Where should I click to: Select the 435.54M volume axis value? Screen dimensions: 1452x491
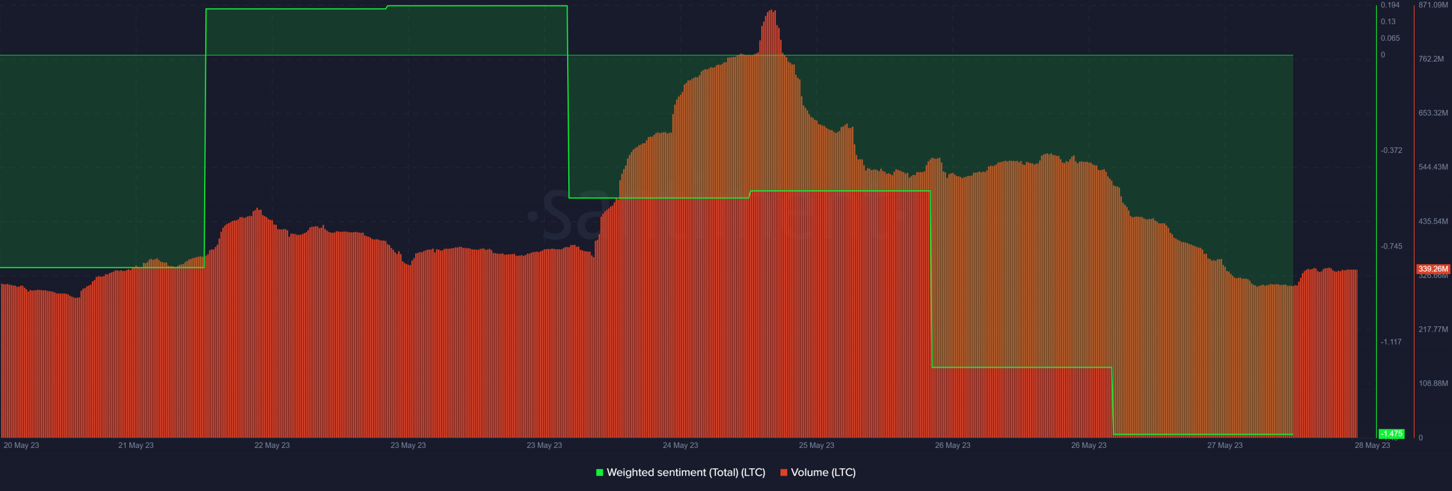(1433, 221)
